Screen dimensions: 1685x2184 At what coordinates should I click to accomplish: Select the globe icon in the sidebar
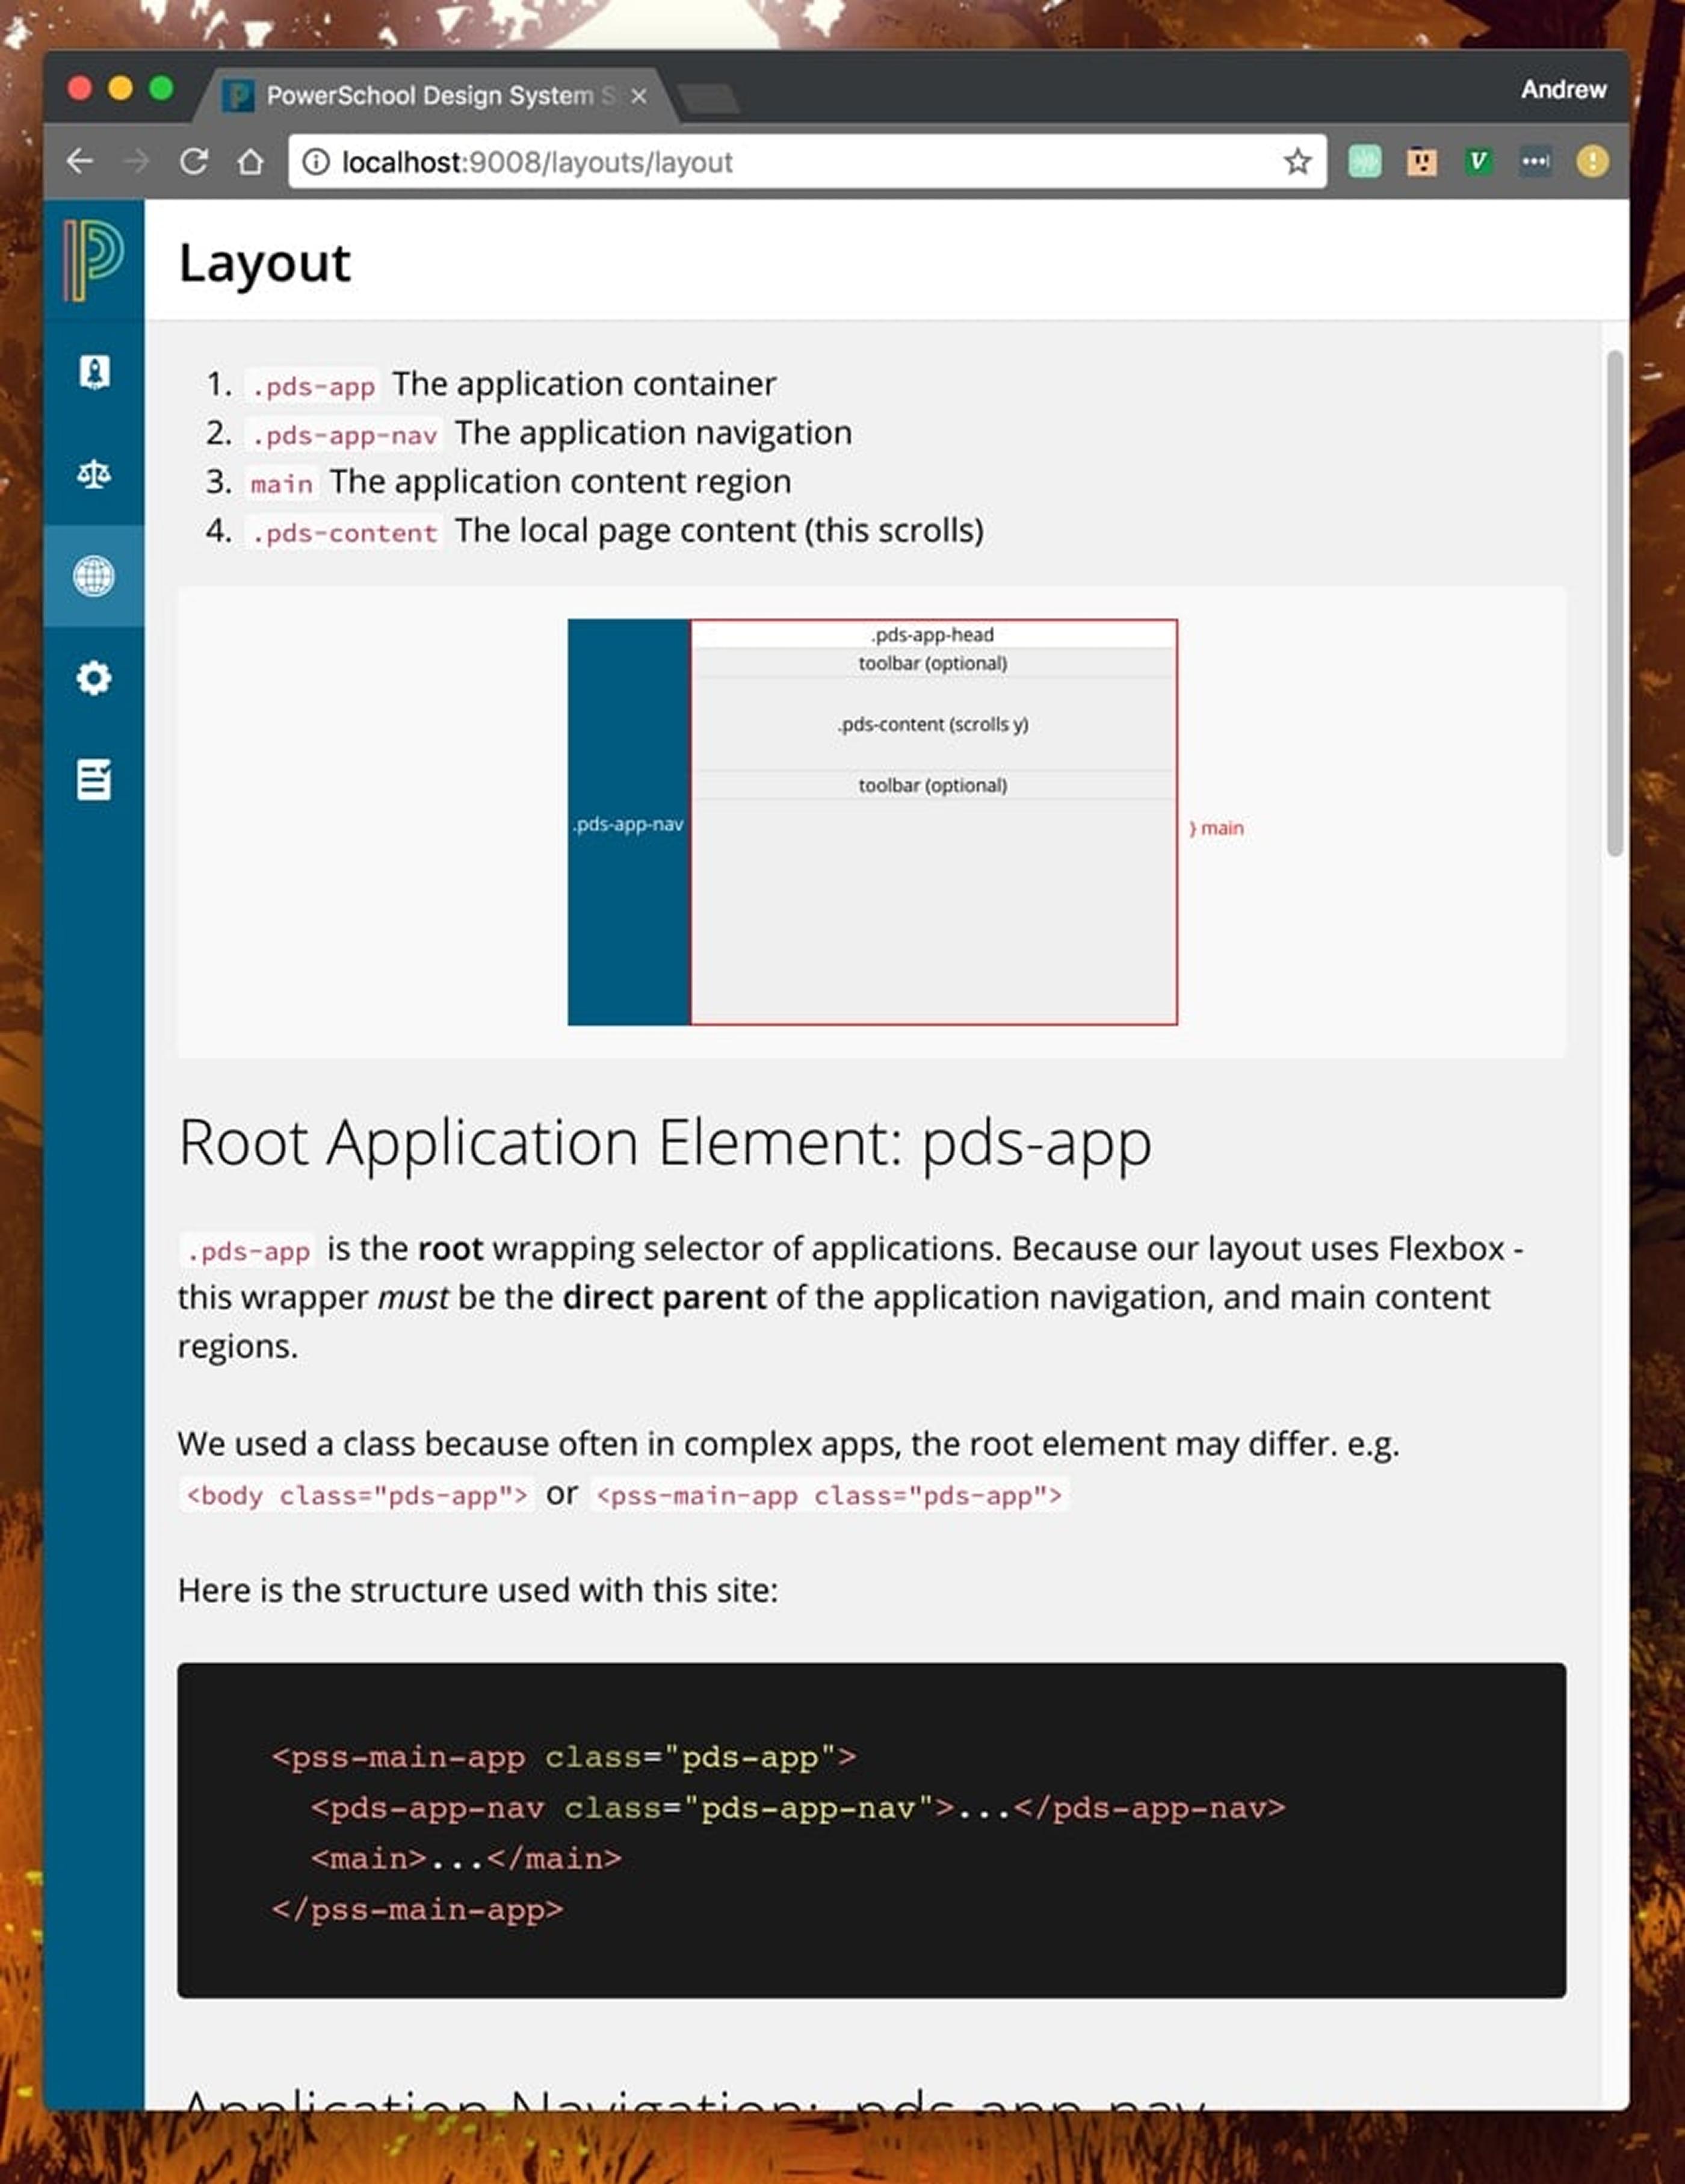click(x=94, y=576)
